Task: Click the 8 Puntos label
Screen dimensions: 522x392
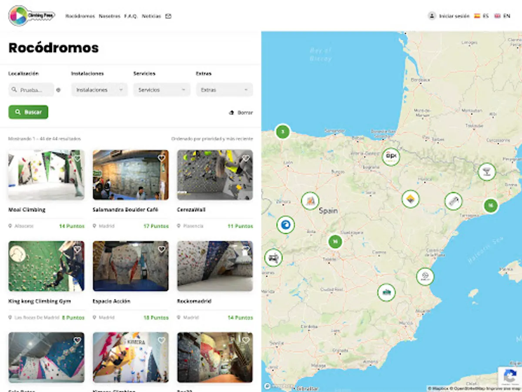Action: tap(73, 318)
